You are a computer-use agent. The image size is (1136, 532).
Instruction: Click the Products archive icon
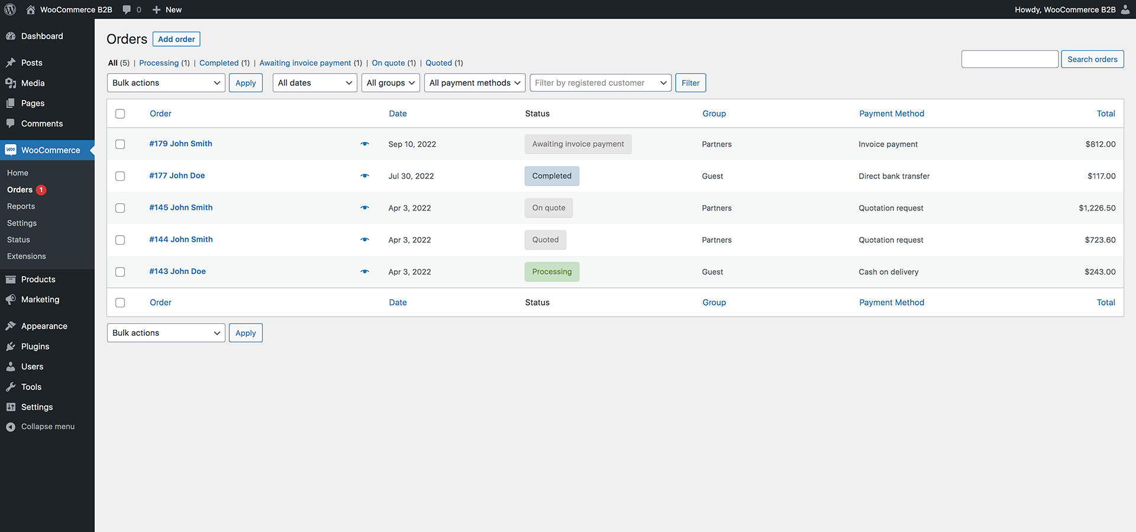tap(11, 280)
